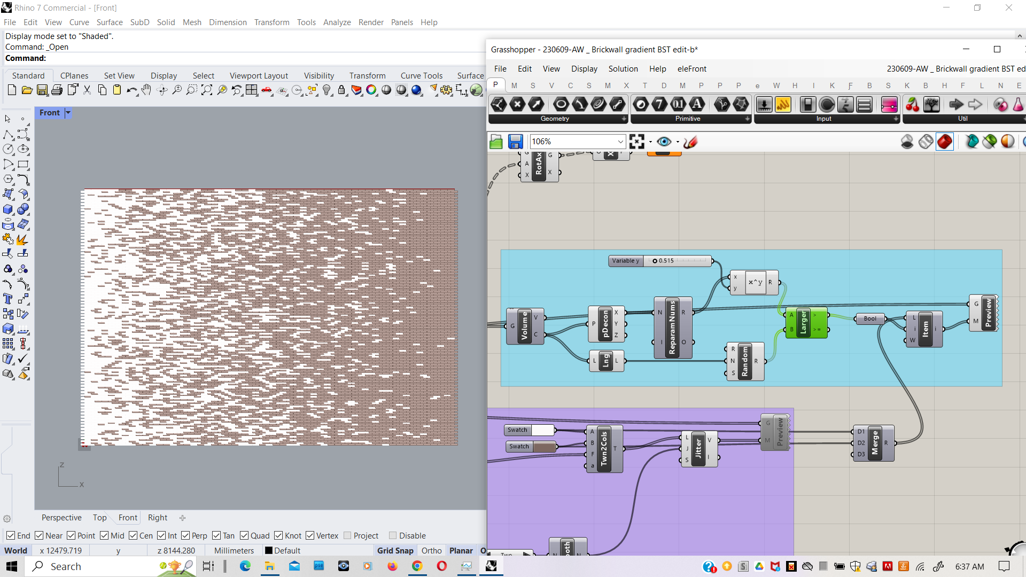
Task: Enable the Project osnap checkbox
Action: pos(348,535)
